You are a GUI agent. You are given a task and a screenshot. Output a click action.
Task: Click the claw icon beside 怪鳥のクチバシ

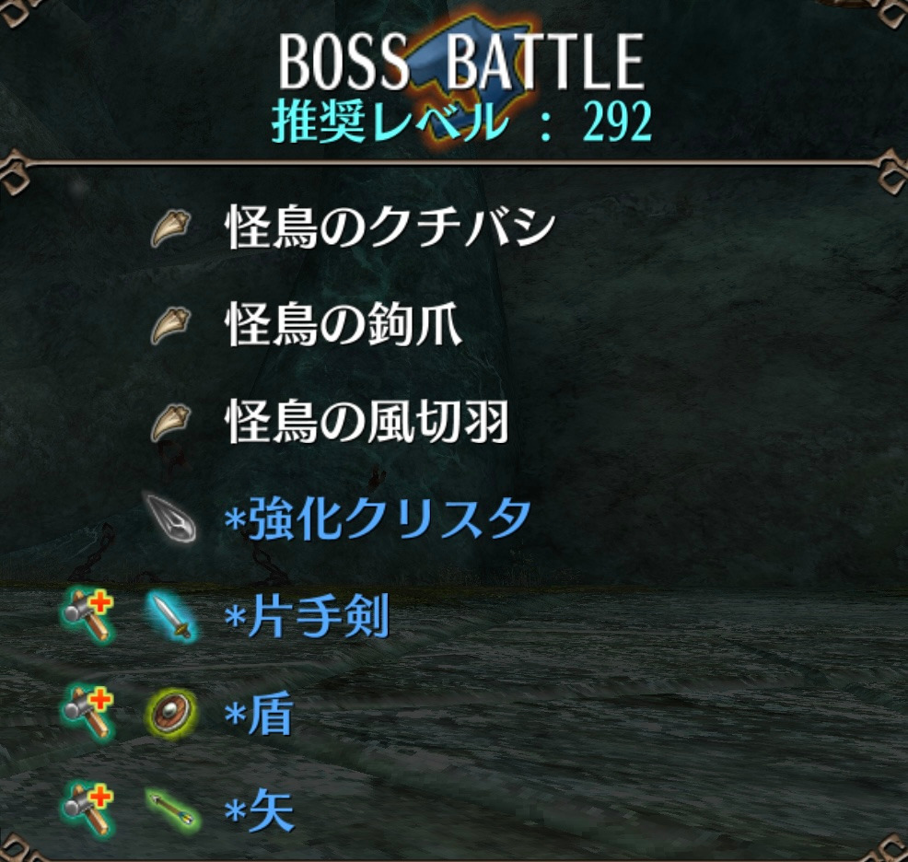[x=171, y=228]
